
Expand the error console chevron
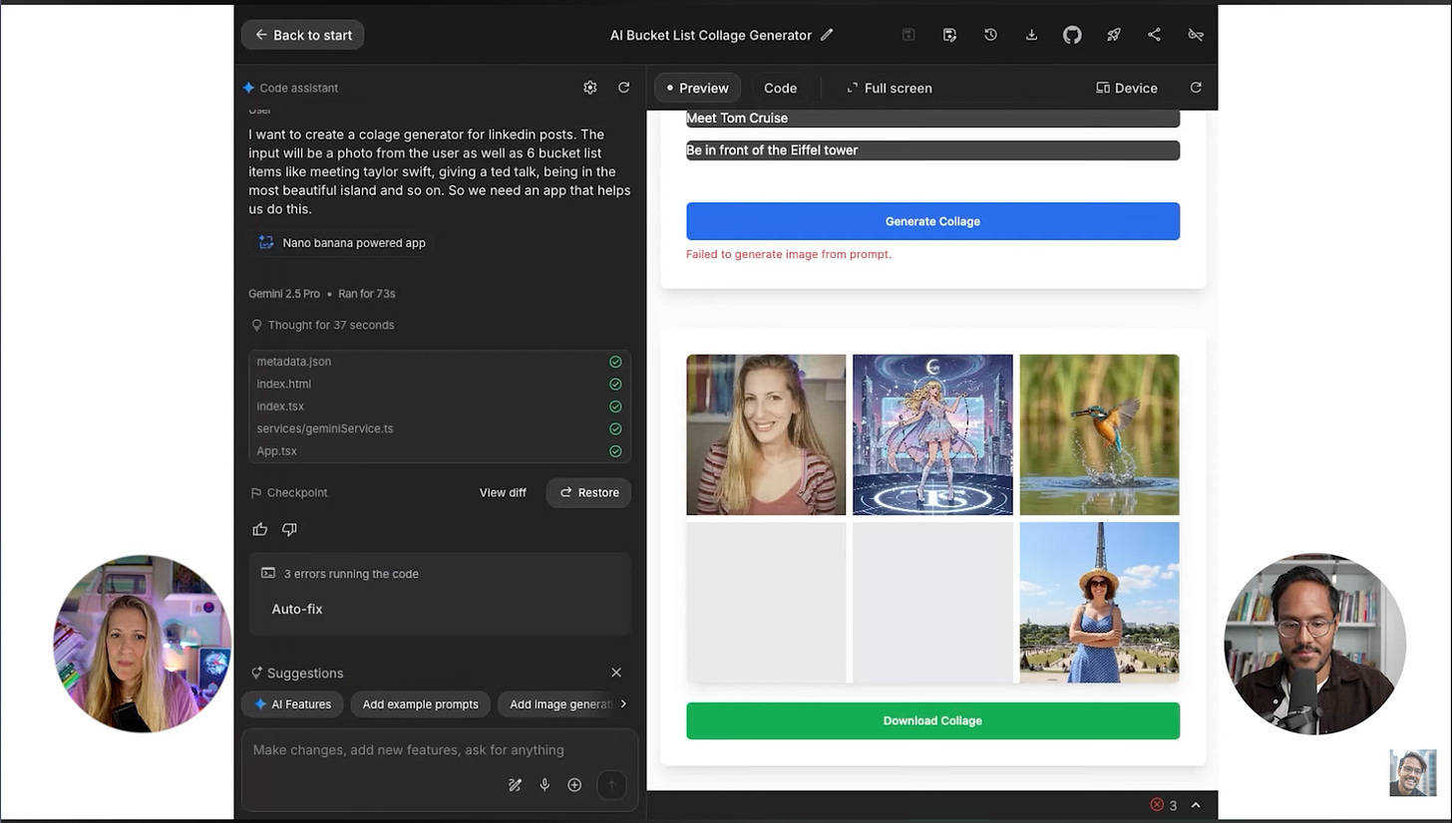(1196, 805)
